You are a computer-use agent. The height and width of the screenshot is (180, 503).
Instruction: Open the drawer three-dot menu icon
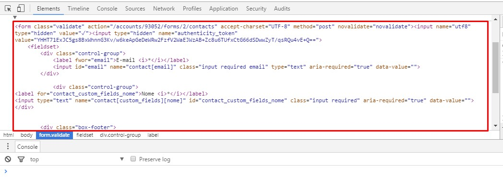pyautogui.click(x=8, y=146)
